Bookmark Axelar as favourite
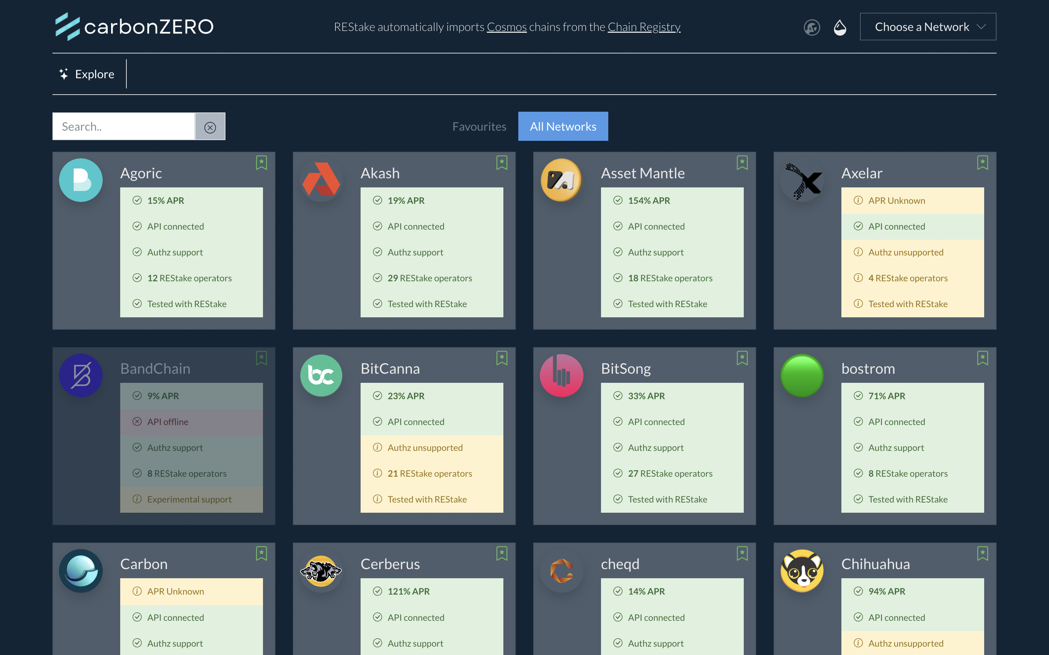Viewport: 1049px width, 655px height. click(x=982, y=162)
